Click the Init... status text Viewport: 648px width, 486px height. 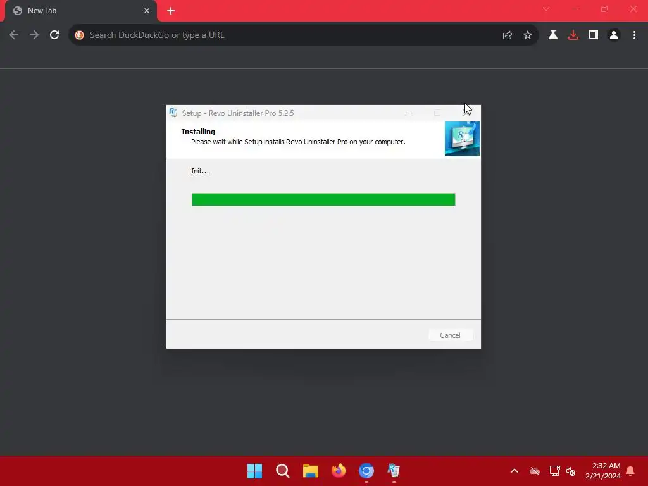click(x=200, y=171)
